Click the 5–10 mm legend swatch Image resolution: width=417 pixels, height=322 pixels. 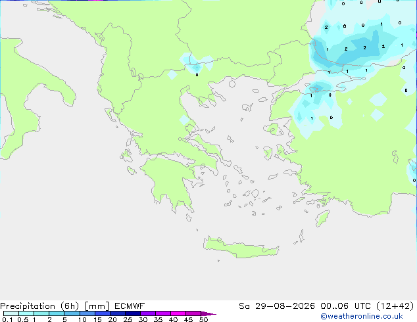tap(72, 313)
